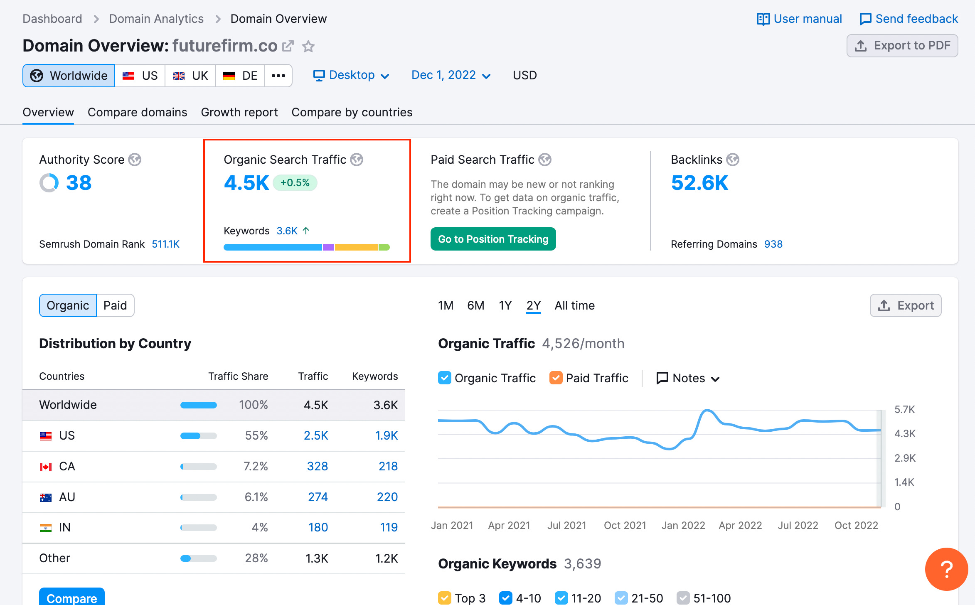
Task: Open the Compare domains tab
Action: coord(138,112)
